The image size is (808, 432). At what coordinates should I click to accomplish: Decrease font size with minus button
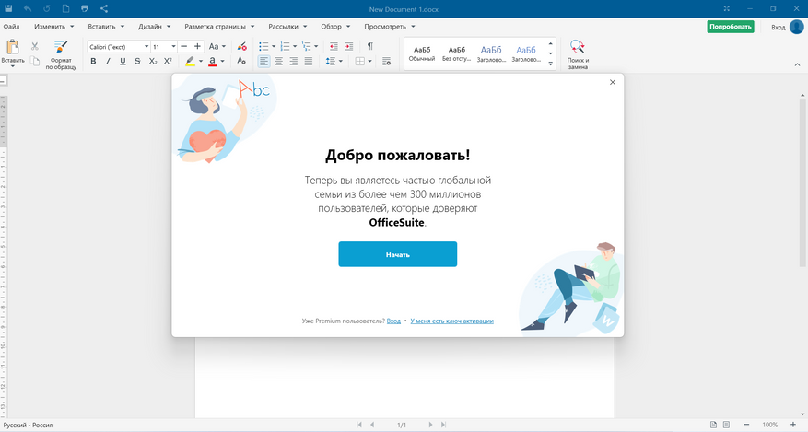click(x=184, y=46)
